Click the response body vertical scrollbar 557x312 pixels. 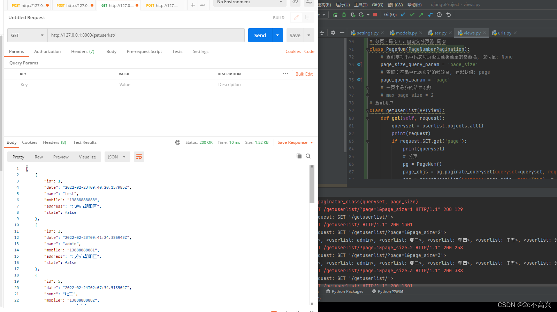coord(312,185)
